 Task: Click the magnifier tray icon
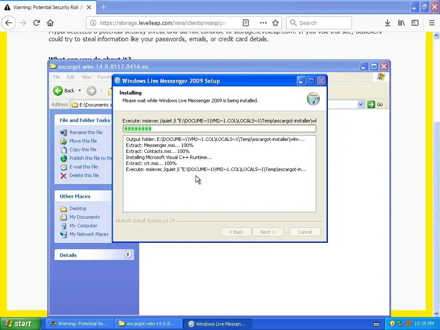tap(408, 324)
